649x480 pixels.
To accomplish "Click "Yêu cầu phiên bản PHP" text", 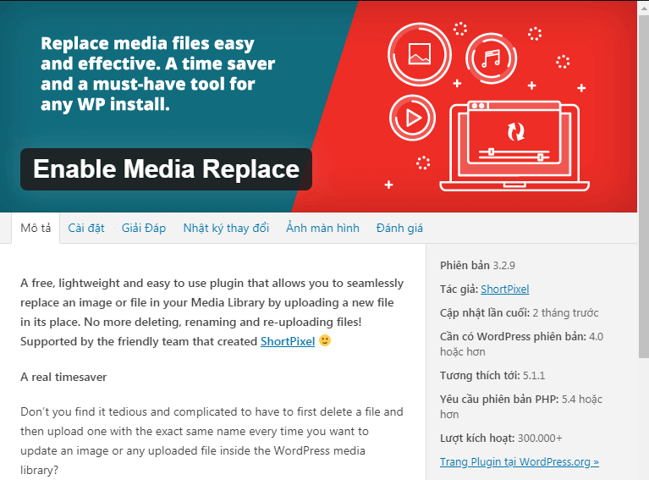I will (499, 400).
